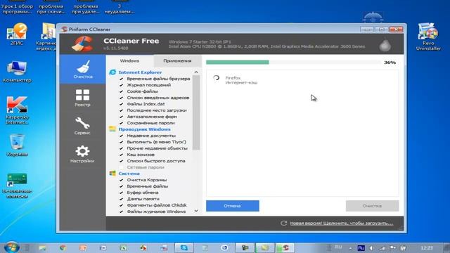Screen dimensions: 450x253
Task: Open the Windows Start menu
Action: click(11, 247)
